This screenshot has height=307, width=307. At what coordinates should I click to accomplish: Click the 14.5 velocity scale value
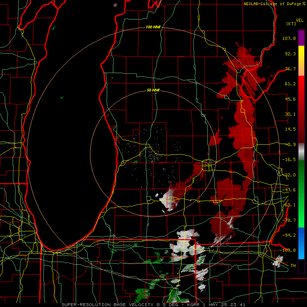coord(290,129)
